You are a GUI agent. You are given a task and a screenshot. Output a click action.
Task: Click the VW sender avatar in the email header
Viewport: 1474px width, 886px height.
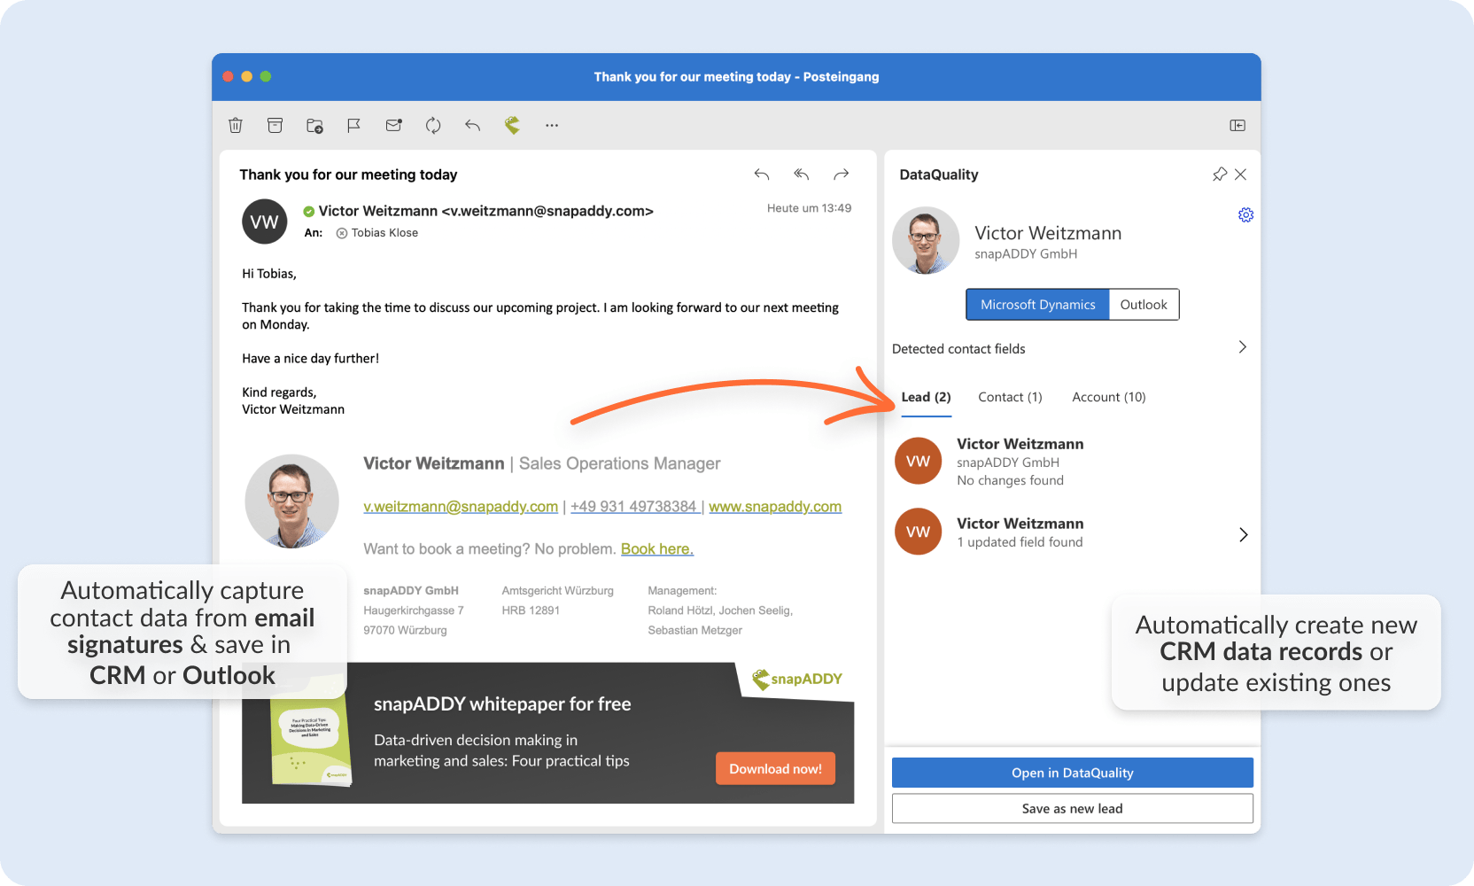(x=265, y=222)
